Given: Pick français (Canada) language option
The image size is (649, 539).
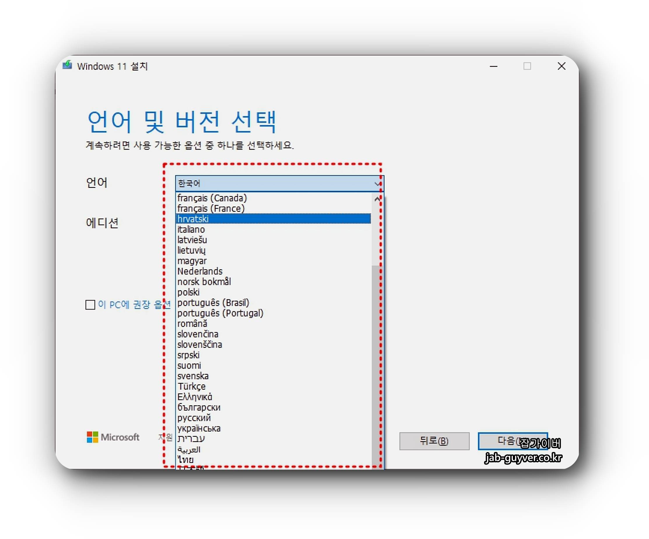Looking at the screenshot, I should [212, 198].
